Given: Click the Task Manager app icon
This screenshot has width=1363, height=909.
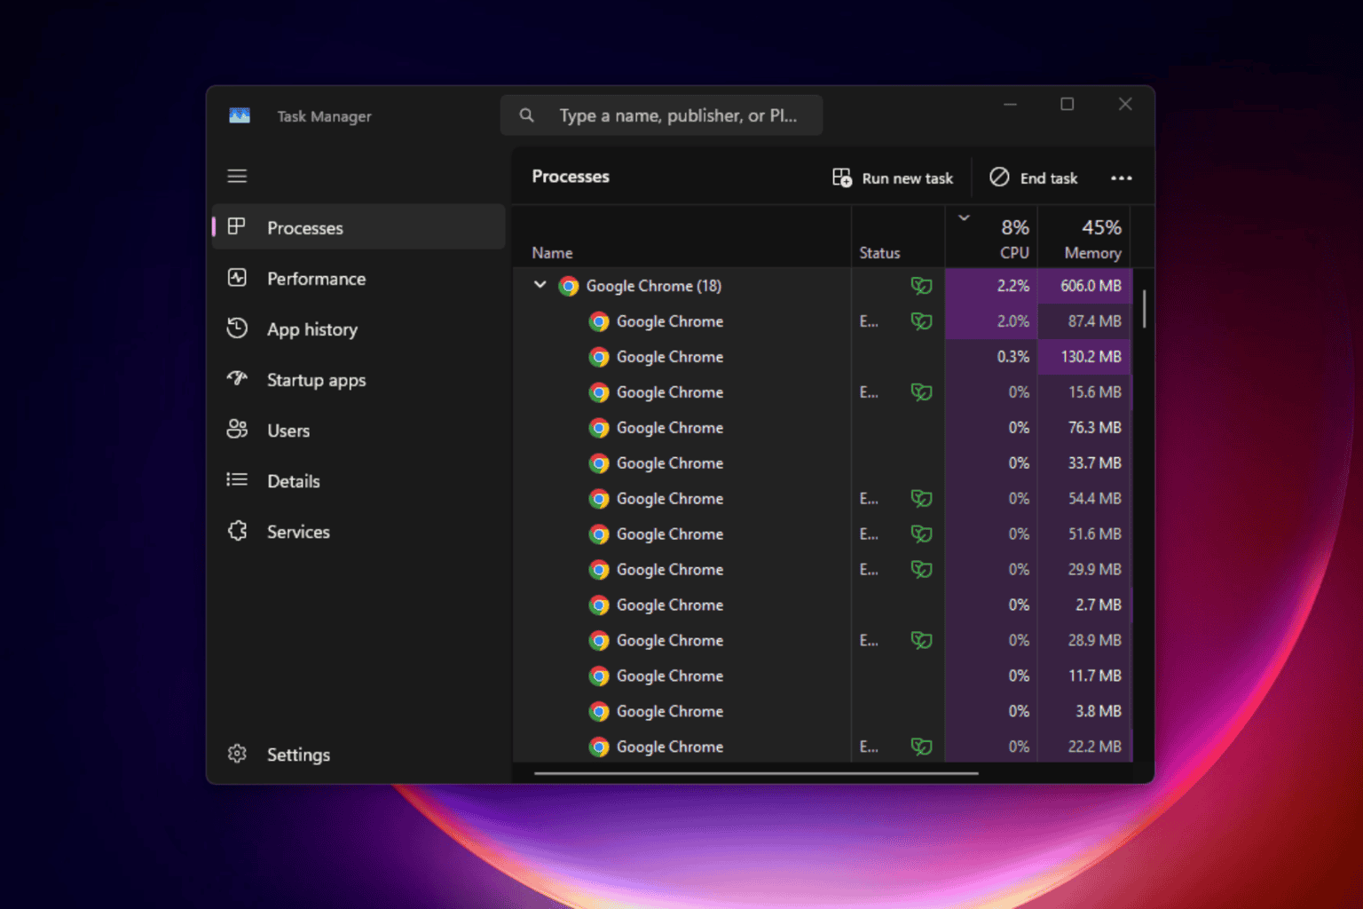Looking at the screenshot, I should click(240, 115).
